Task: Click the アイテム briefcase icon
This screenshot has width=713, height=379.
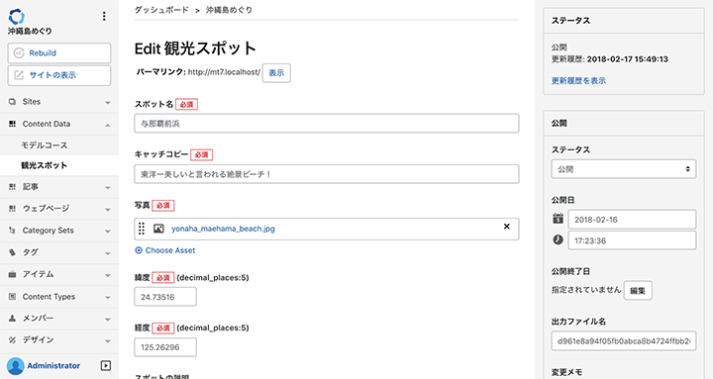Action: (12, 274)
